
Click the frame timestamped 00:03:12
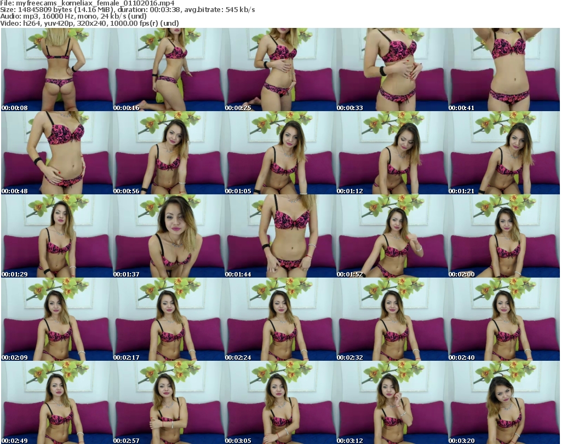[392, 402]
